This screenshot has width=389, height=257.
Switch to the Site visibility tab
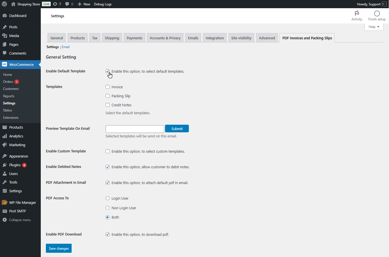241,38
